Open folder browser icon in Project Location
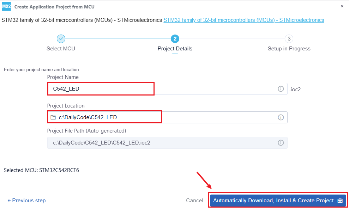Viewport: 349px width, 209px height. click(53, 117)
